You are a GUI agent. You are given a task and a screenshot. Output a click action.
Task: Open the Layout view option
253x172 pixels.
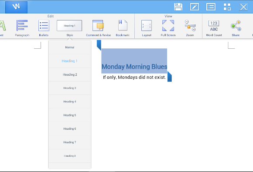coord(147,28)
